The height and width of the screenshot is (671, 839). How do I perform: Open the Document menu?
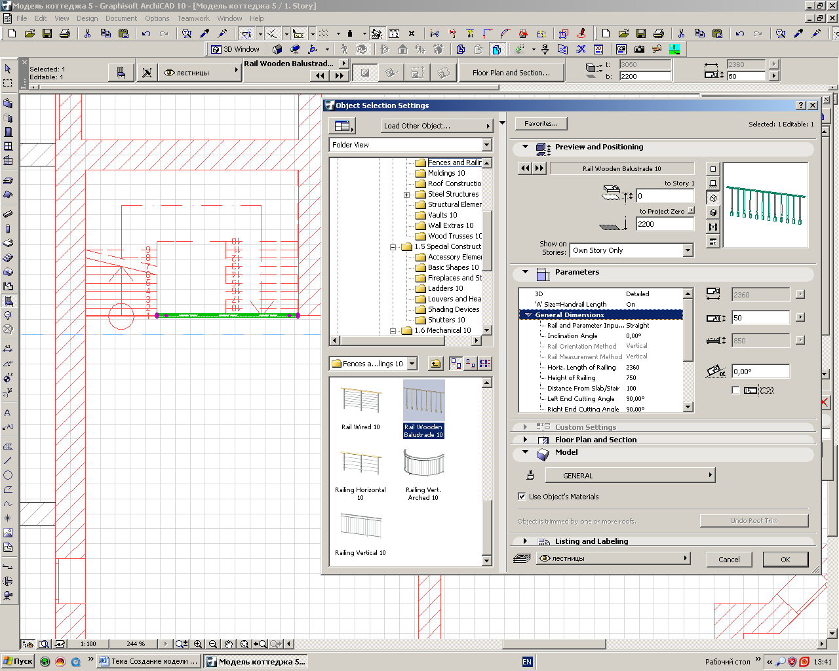click(x=121, y=18)
